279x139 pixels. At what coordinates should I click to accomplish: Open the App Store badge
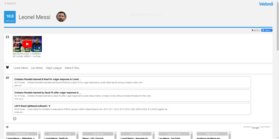(x=256, y=30)
